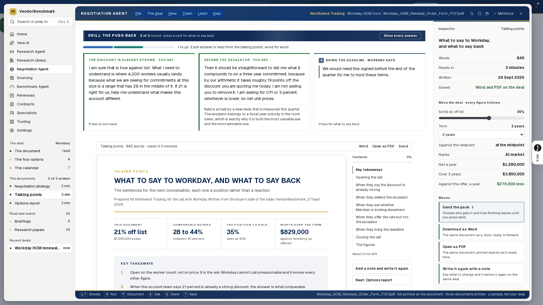This screenshot has height=305, width=543.
Task: Click the Research Agent radar icon
Action: [x=12, y=52]
